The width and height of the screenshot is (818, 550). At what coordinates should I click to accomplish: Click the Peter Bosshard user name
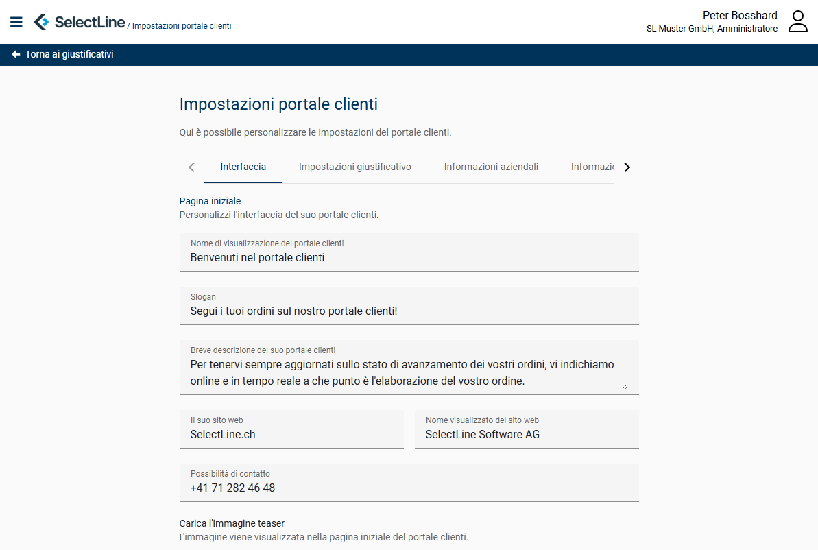pyautogui.click(x=740, y=15)
